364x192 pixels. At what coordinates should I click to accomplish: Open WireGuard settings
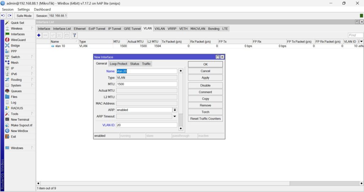tap(18, 40)
